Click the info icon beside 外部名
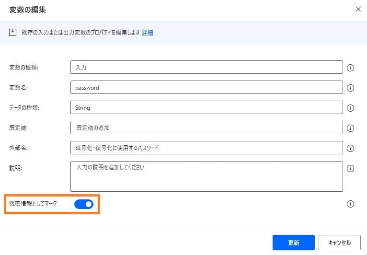This screenshot has height=255, width=367. point(350,148)
